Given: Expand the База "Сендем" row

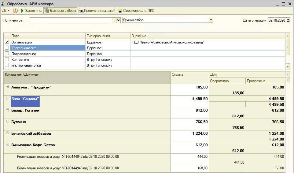Looking at the screenshot, I should click(8, 98).
